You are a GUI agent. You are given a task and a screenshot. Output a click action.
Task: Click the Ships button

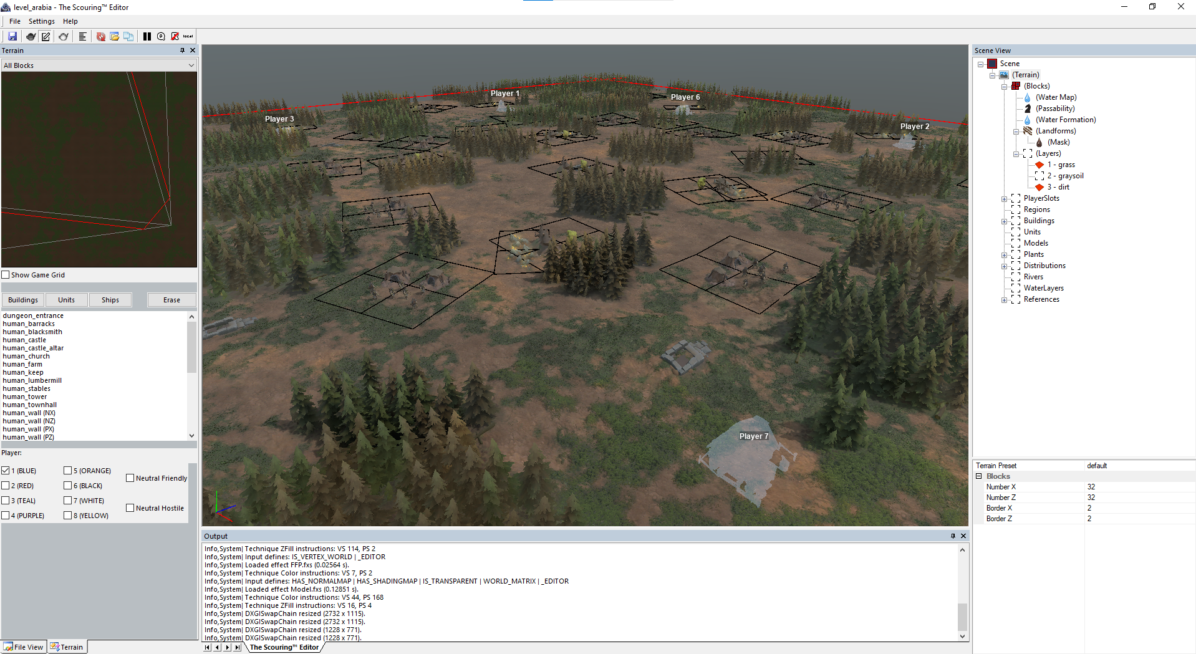coord(110,300)
